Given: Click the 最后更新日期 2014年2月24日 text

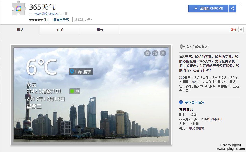Looking at the screenshot, I should [201, 119].
